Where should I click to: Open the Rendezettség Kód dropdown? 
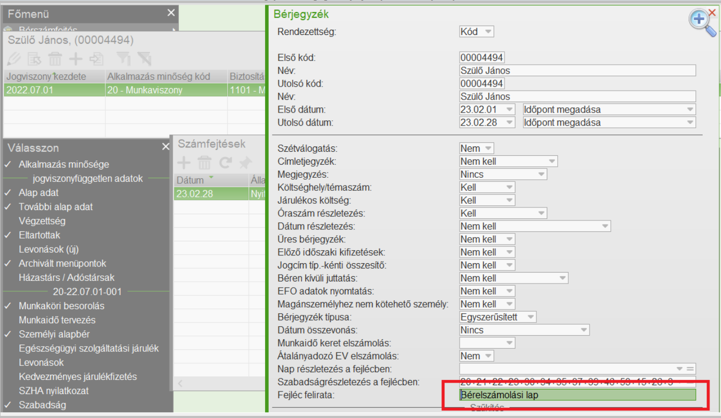tap(476, 31)
